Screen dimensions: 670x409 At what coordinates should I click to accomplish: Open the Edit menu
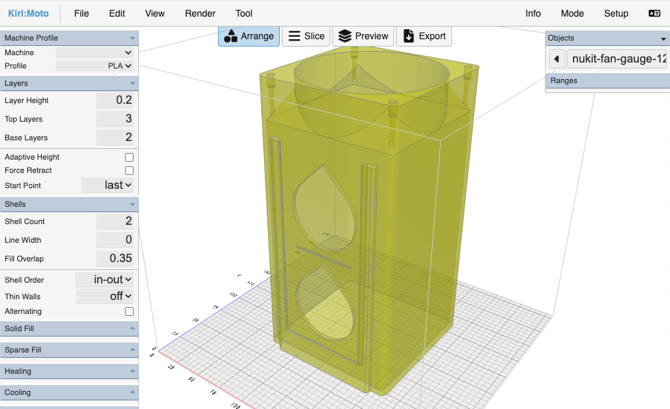coord(117,14)
